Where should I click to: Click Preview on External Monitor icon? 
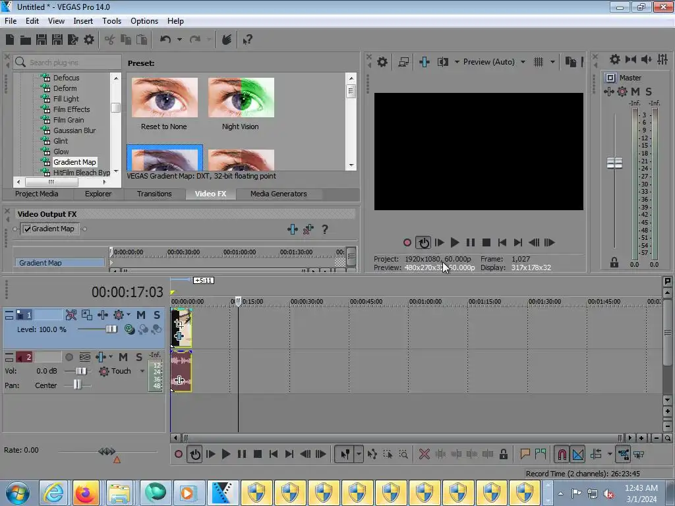point(403,62)
